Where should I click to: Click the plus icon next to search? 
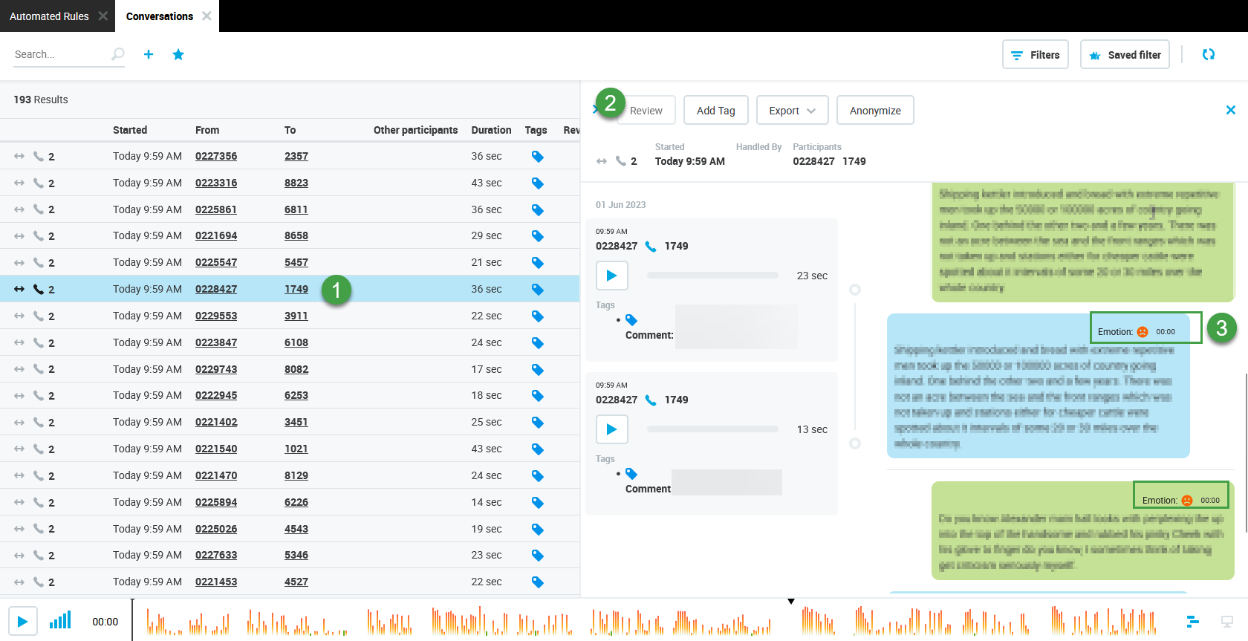149,54
